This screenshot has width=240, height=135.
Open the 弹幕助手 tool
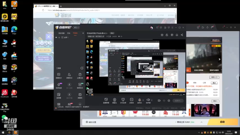pos(58,76)
